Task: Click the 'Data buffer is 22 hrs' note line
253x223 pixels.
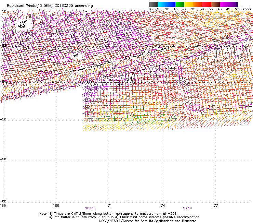Action: [124, 217]
